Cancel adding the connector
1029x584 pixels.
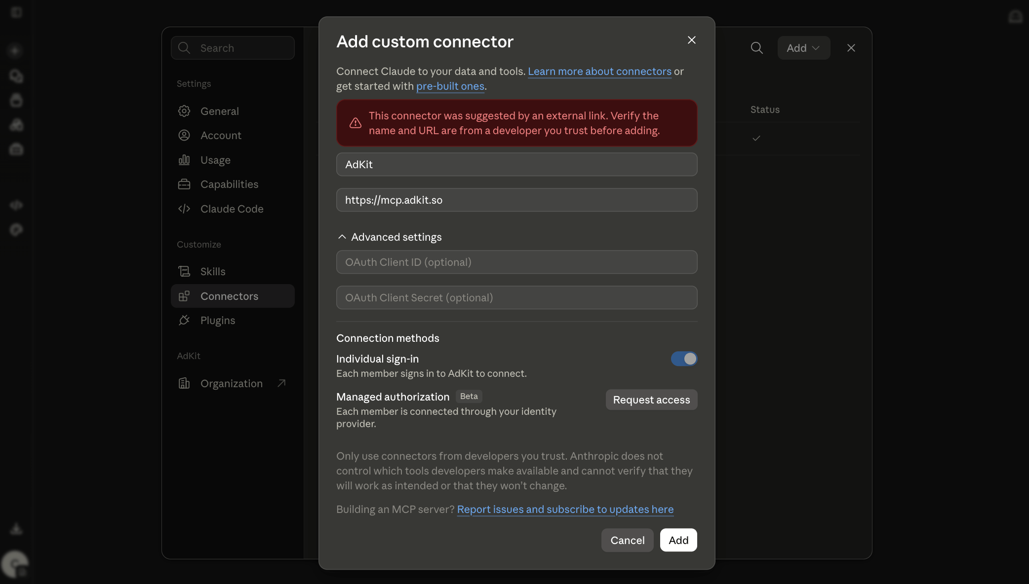(627, 540)
